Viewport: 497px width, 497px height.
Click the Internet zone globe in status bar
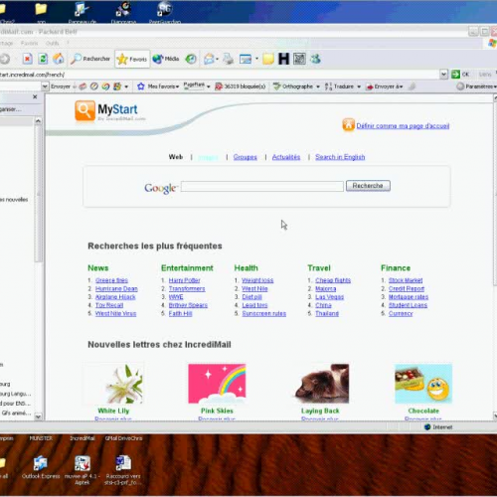click(427, 426)
